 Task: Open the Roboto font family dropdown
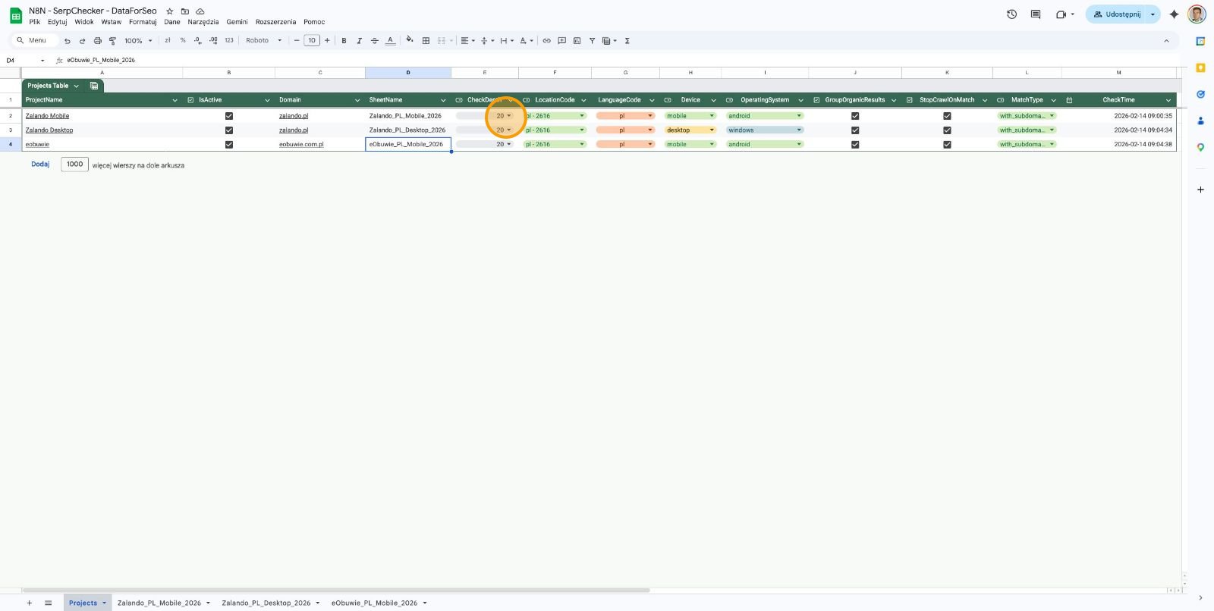coord(263,41)
